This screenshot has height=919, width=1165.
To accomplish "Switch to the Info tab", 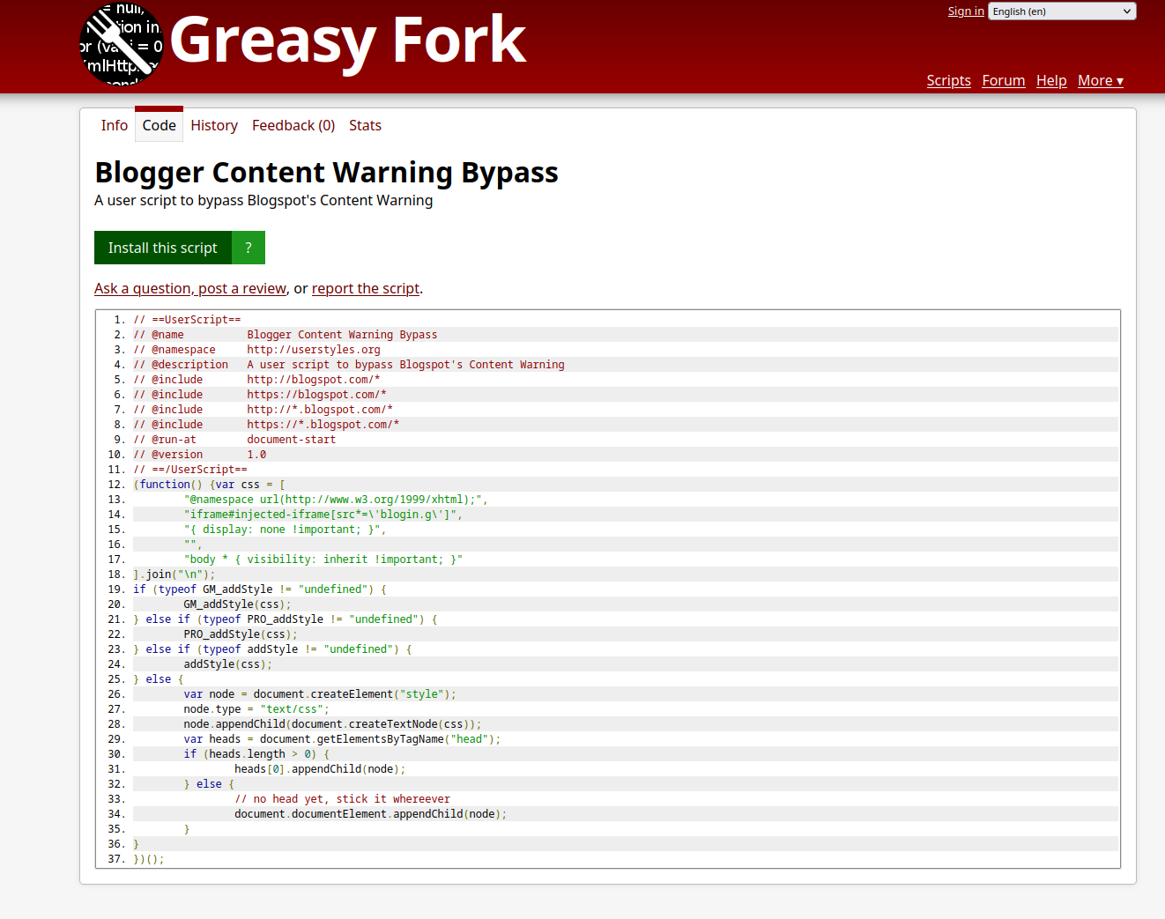I will tap(115, 125).
